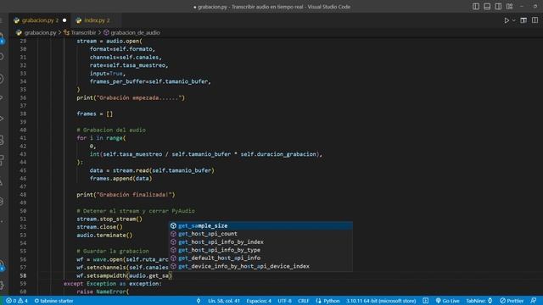Click method icon beside get_default_host_api_info

[x=173, y=258]
